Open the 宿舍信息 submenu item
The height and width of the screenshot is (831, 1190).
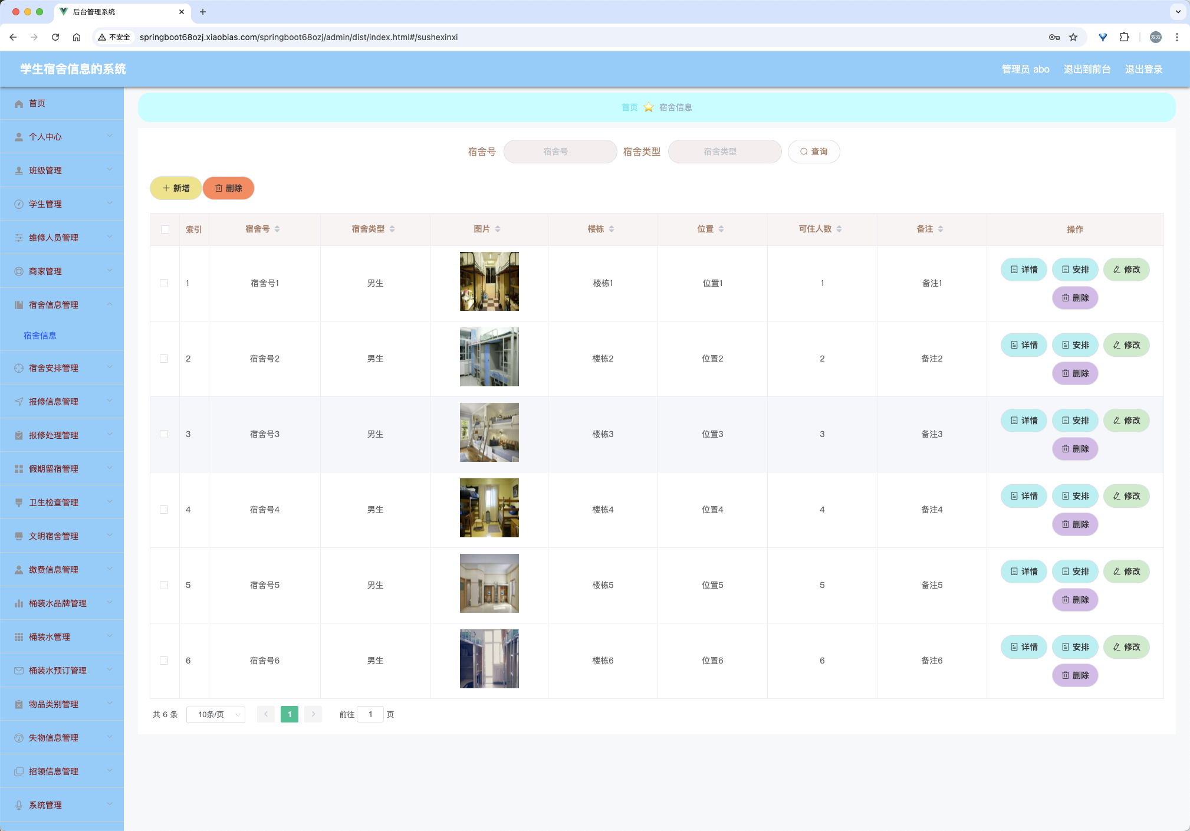[40, 336]
